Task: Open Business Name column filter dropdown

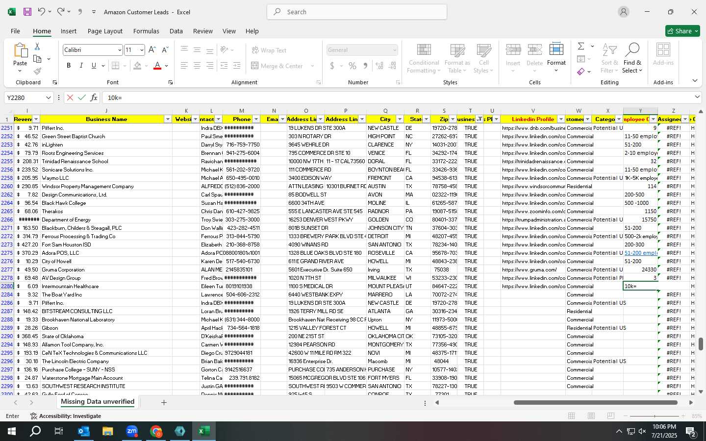Action: [x=168, y=119]
